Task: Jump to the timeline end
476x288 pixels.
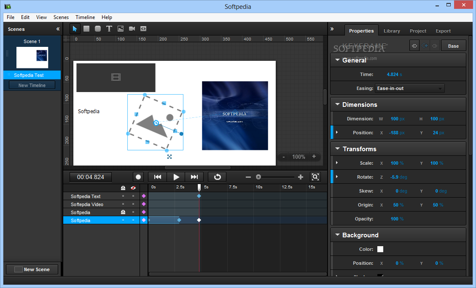Action: (x=194, y=177)
